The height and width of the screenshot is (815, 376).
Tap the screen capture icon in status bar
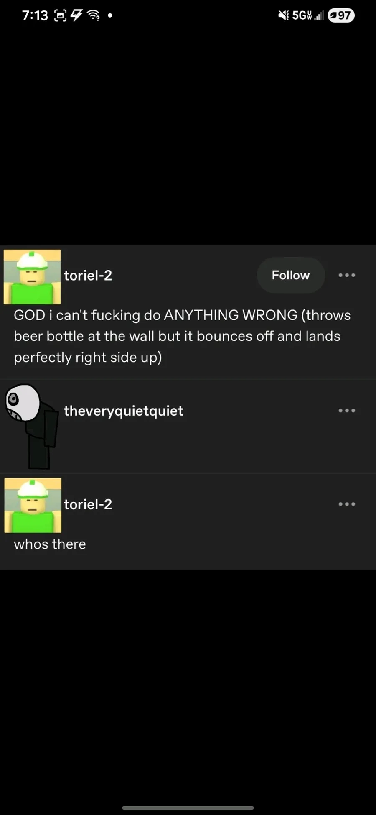pyautogui.click(x=61, y=16)
